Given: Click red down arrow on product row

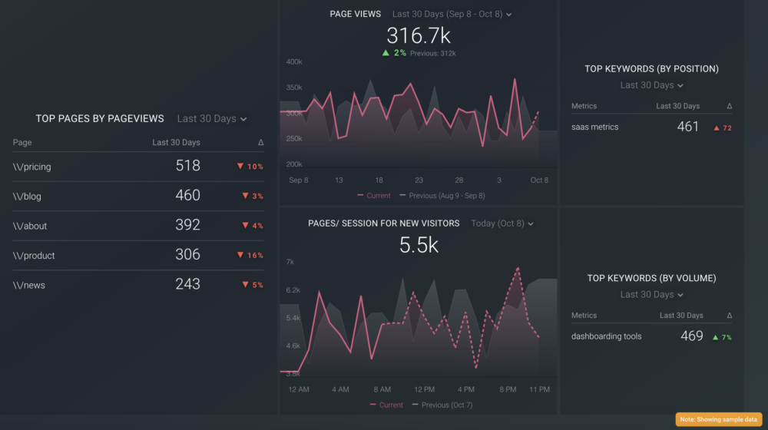Looking at the screenshot, I should pyautogui.click(x=240, y=256).
